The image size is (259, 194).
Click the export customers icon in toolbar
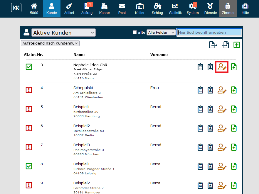point(213,45)
